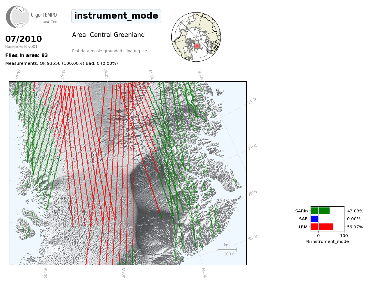370x308 pixels.
Task: Click the instrument_mode title box
Action: pos(116,16)
